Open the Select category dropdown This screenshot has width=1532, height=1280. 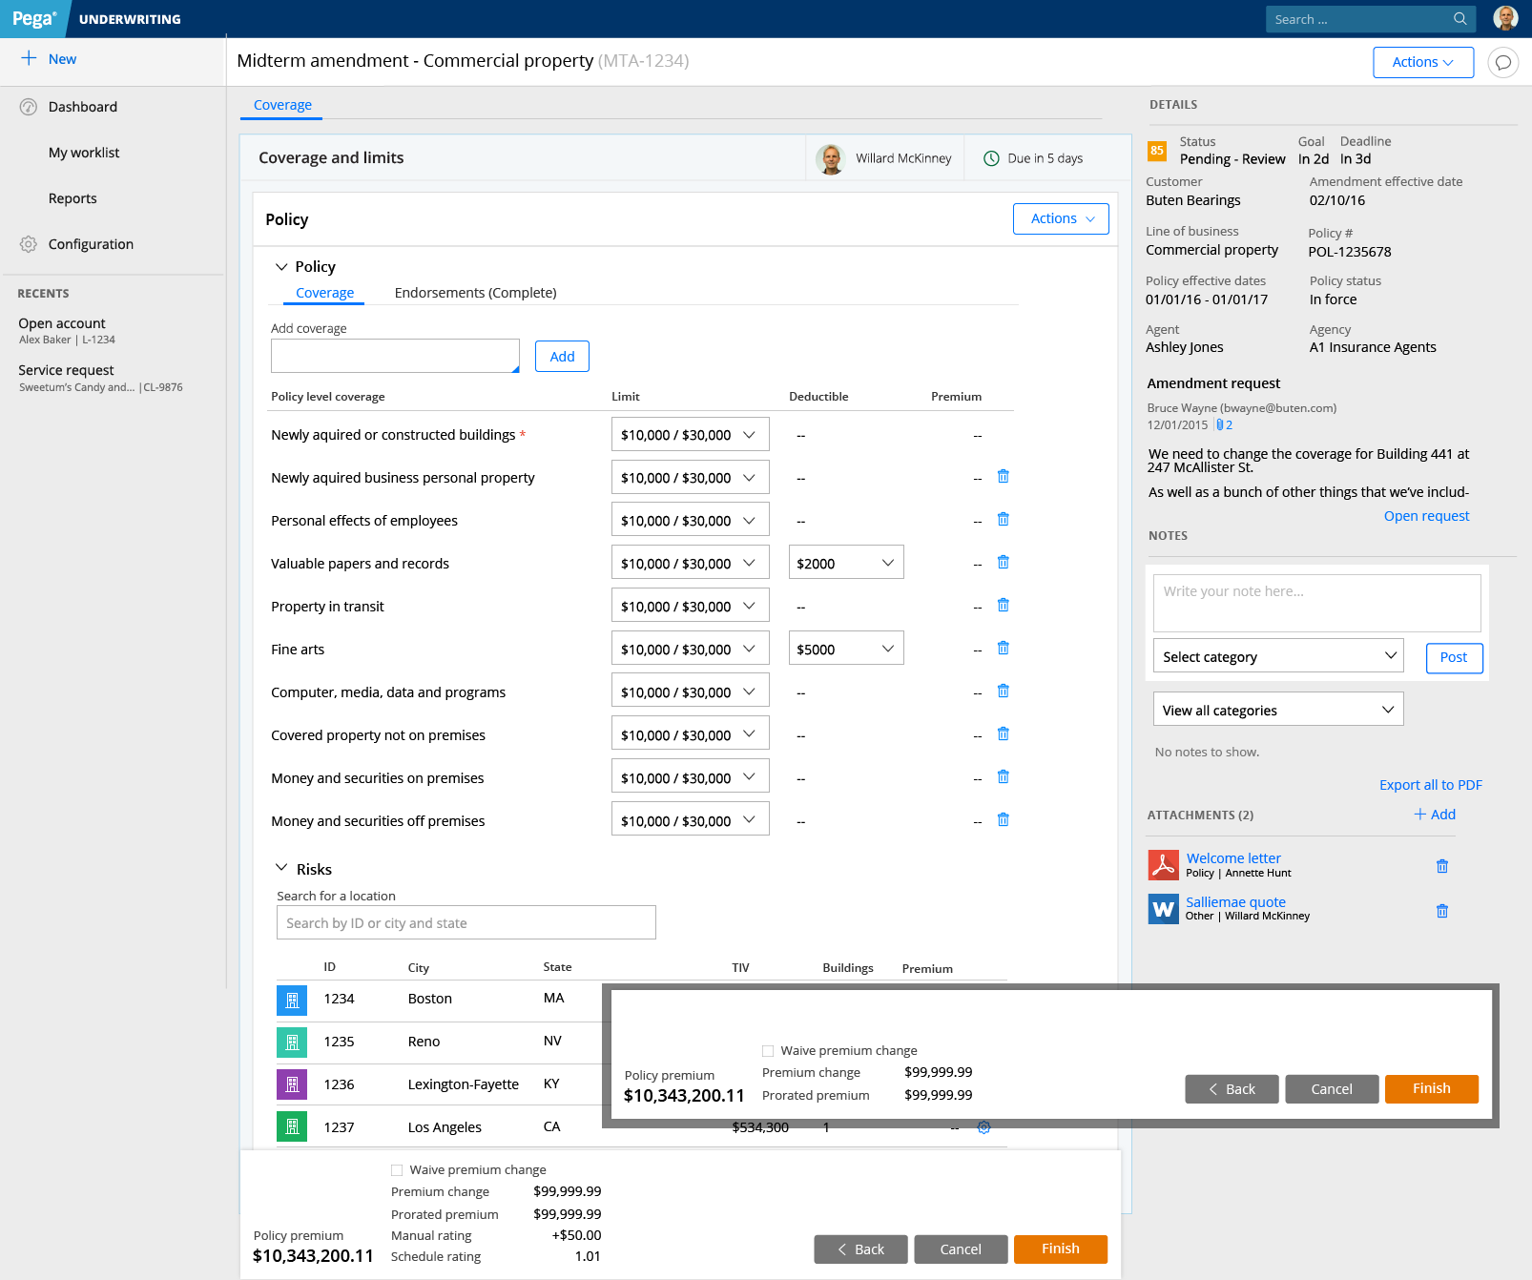[1277, 656]
